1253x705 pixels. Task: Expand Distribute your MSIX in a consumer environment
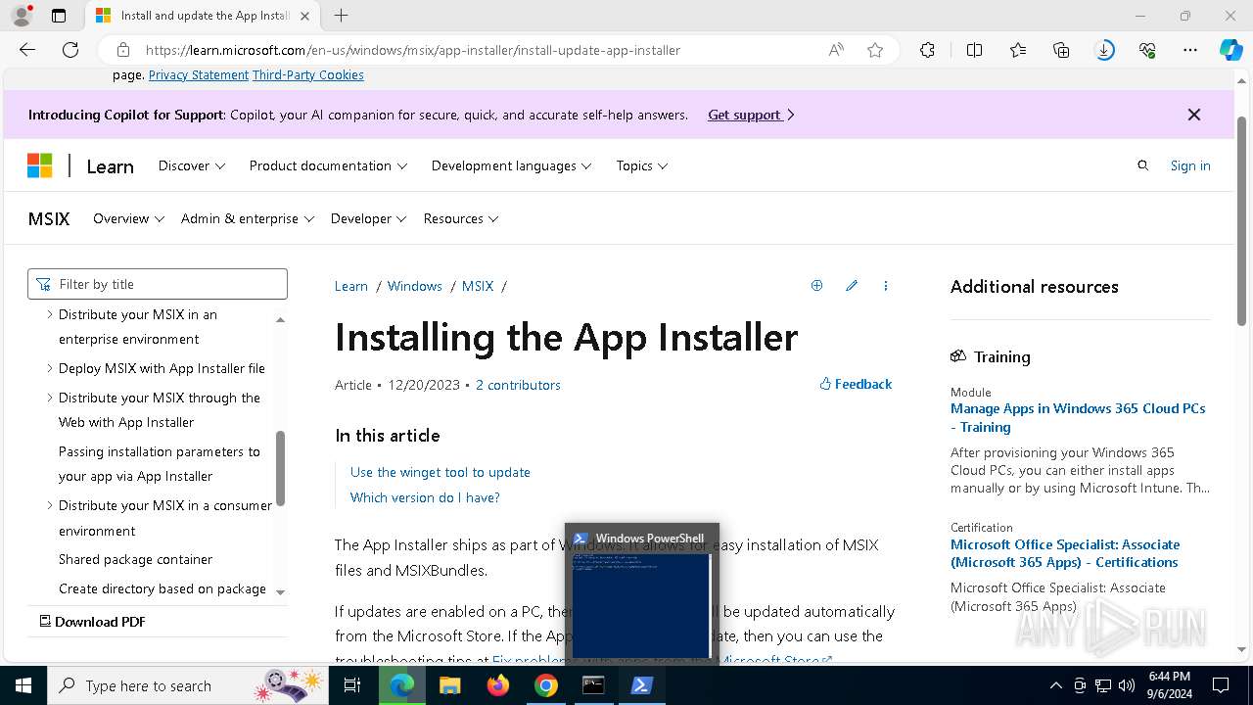point(50,505)
